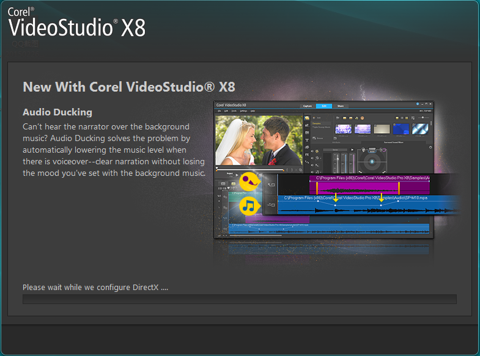Click the Audio Ducking description paragraph
The width and height of the screenshot is (480, 356).
(114, 150)
